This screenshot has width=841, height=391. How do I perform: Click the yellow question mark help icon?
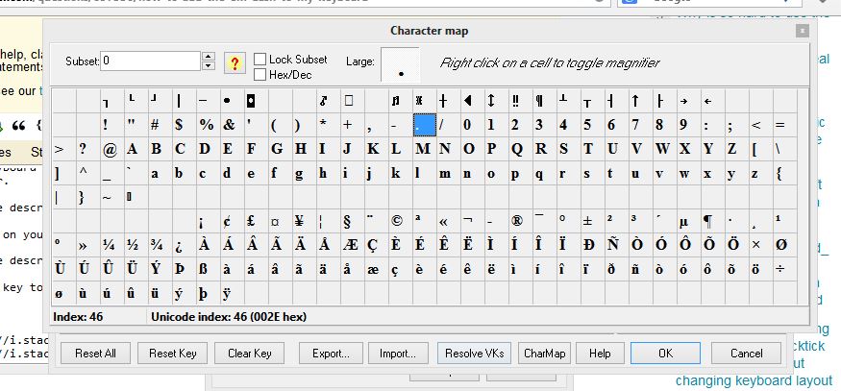click(234, 63)
